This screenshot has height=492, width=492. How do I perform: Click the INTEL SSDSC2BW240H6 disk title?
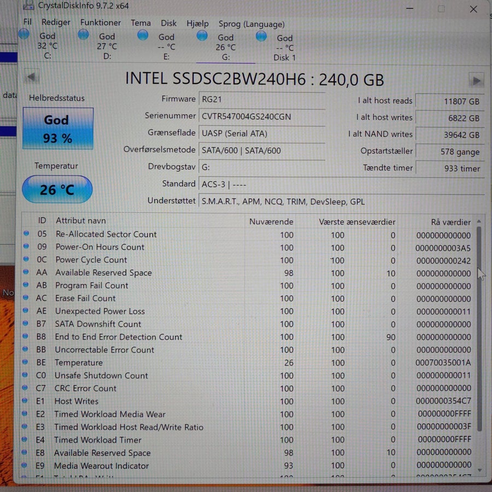(x=254, y=79)
